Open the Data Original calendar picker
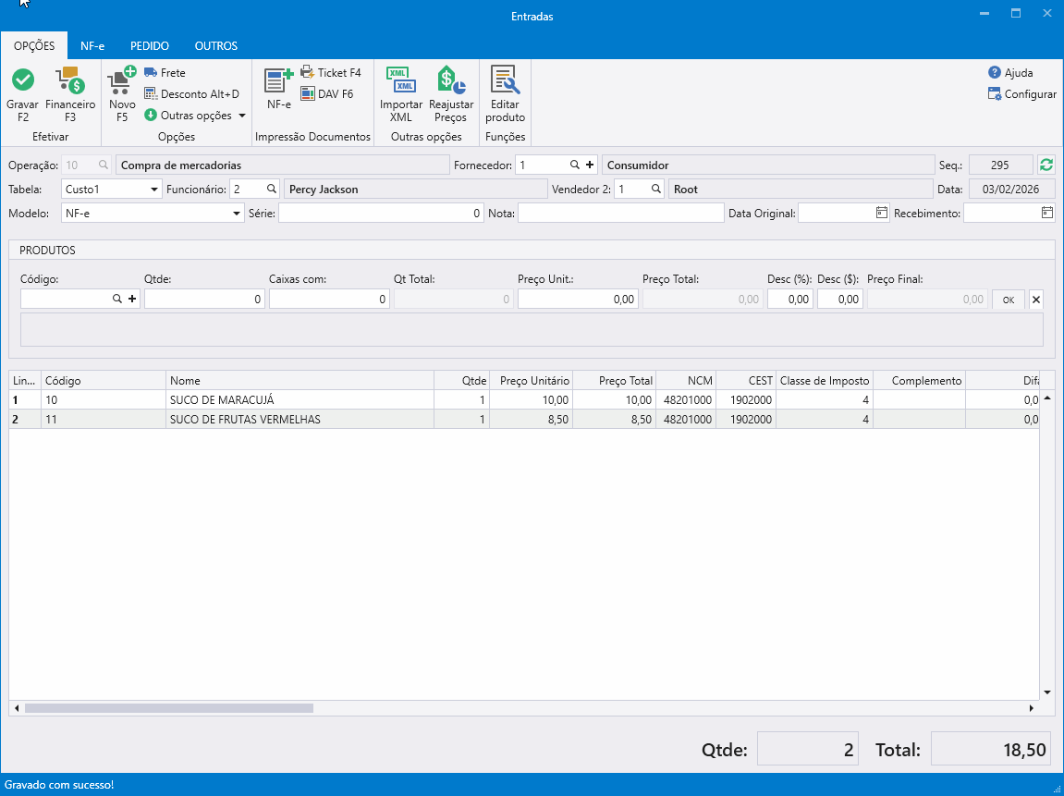This screenshot has width=1064, height=796. 881,213
